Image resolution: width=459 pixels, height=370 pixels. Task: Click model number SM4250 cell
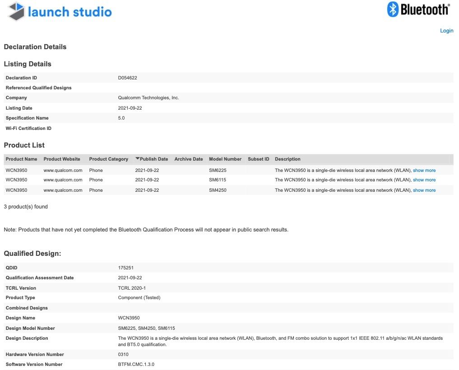[x=218, y=190]
